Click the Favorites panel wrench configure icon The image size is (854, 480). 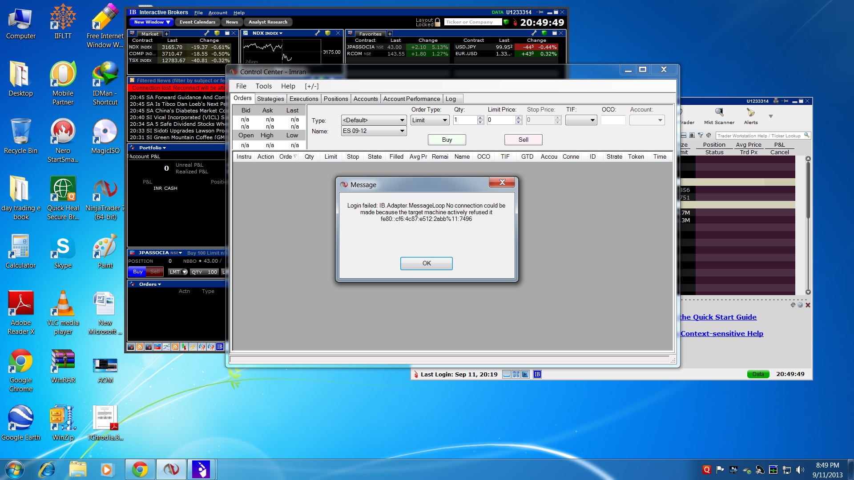(534, 33)
